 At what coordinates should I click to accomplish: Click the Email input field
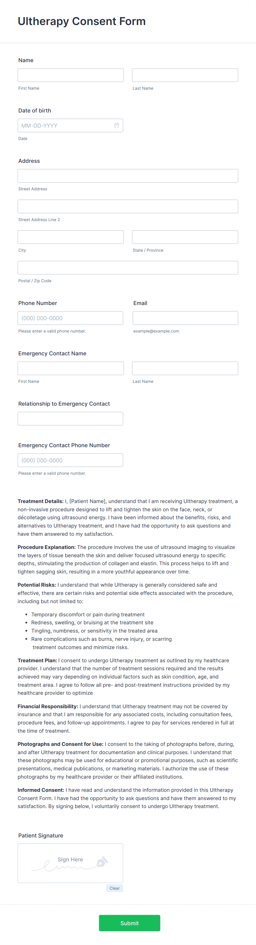pyautogui.click(x=185, y=318)
